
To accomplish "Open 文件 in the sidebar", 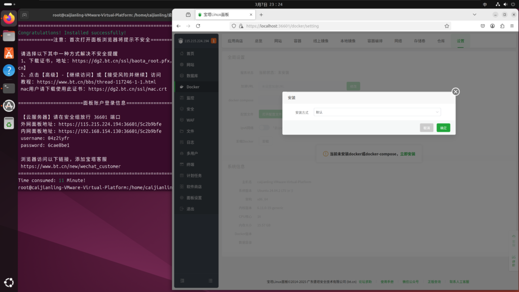I will click(x=196, y=131).
